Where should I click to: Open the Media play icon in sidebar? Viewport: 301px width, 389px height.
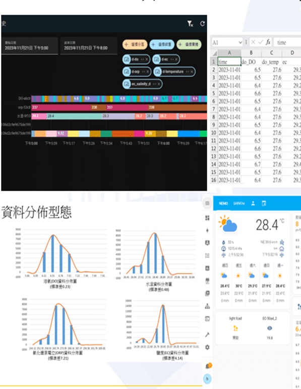pyautogui.click(x=208, y=293)
